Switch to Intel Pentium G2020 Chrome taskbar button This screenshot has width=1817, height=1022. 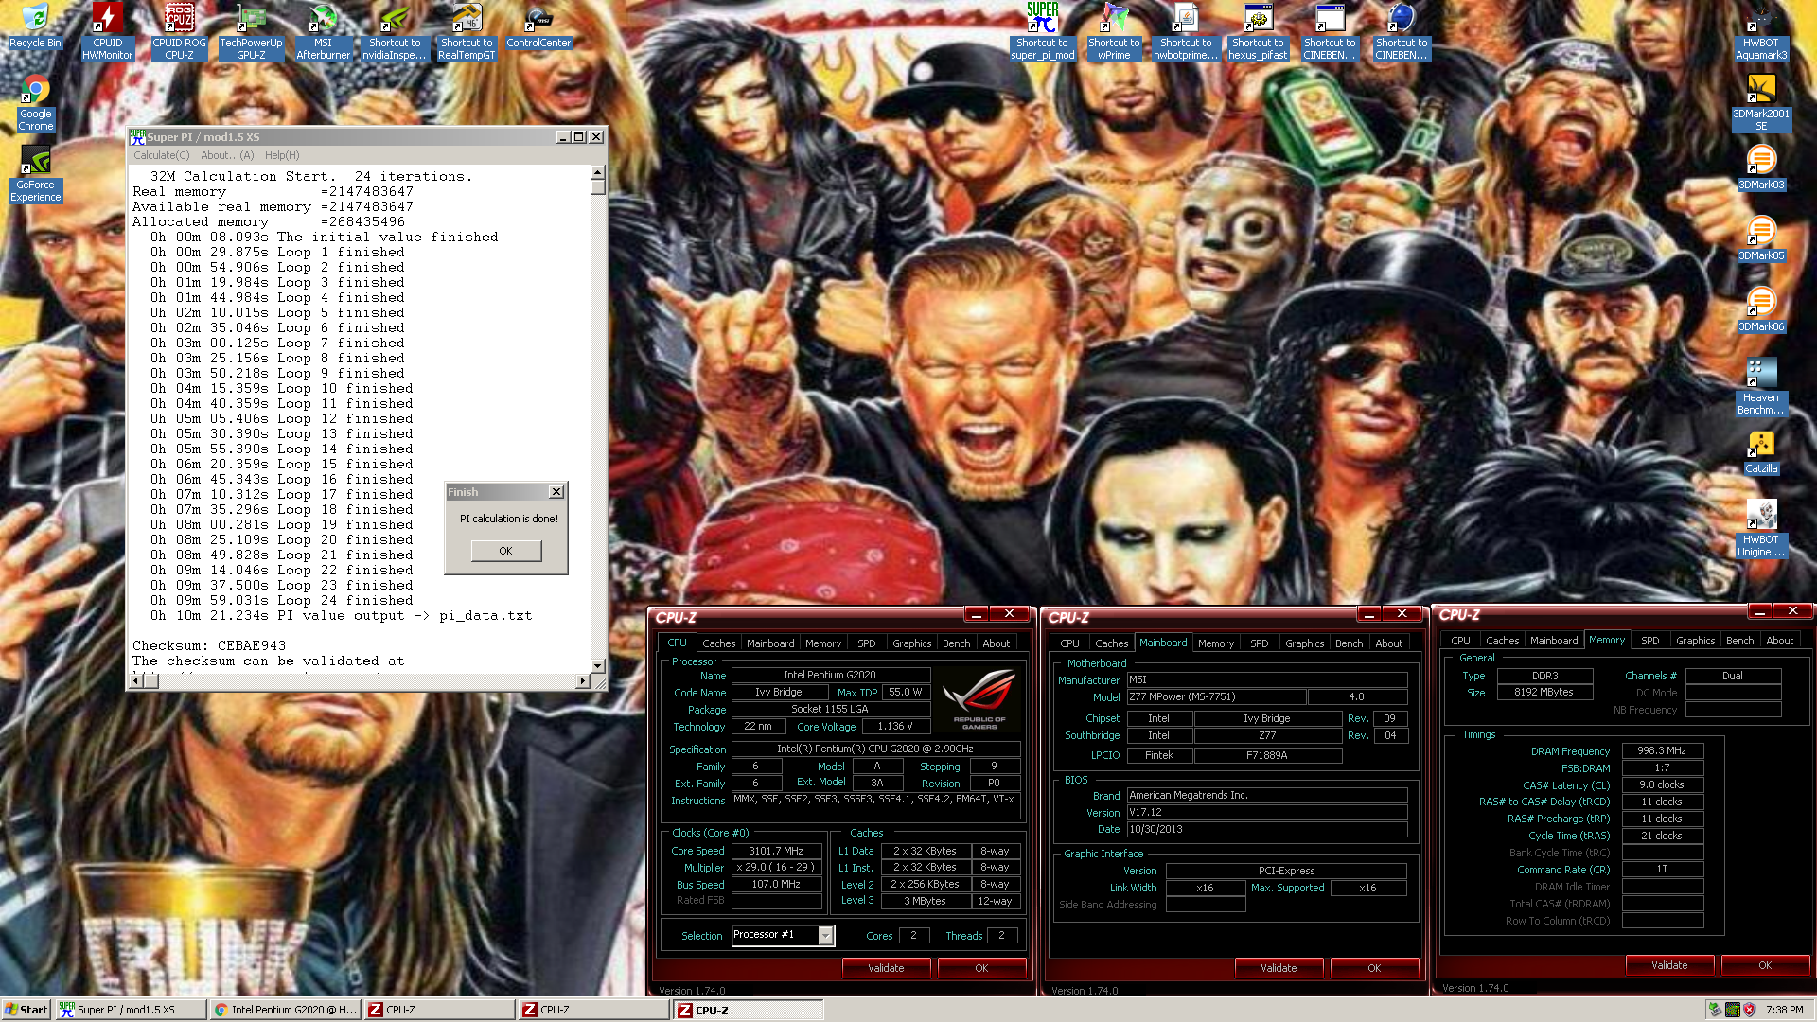pyautogui.click(x=286, y=1010)
